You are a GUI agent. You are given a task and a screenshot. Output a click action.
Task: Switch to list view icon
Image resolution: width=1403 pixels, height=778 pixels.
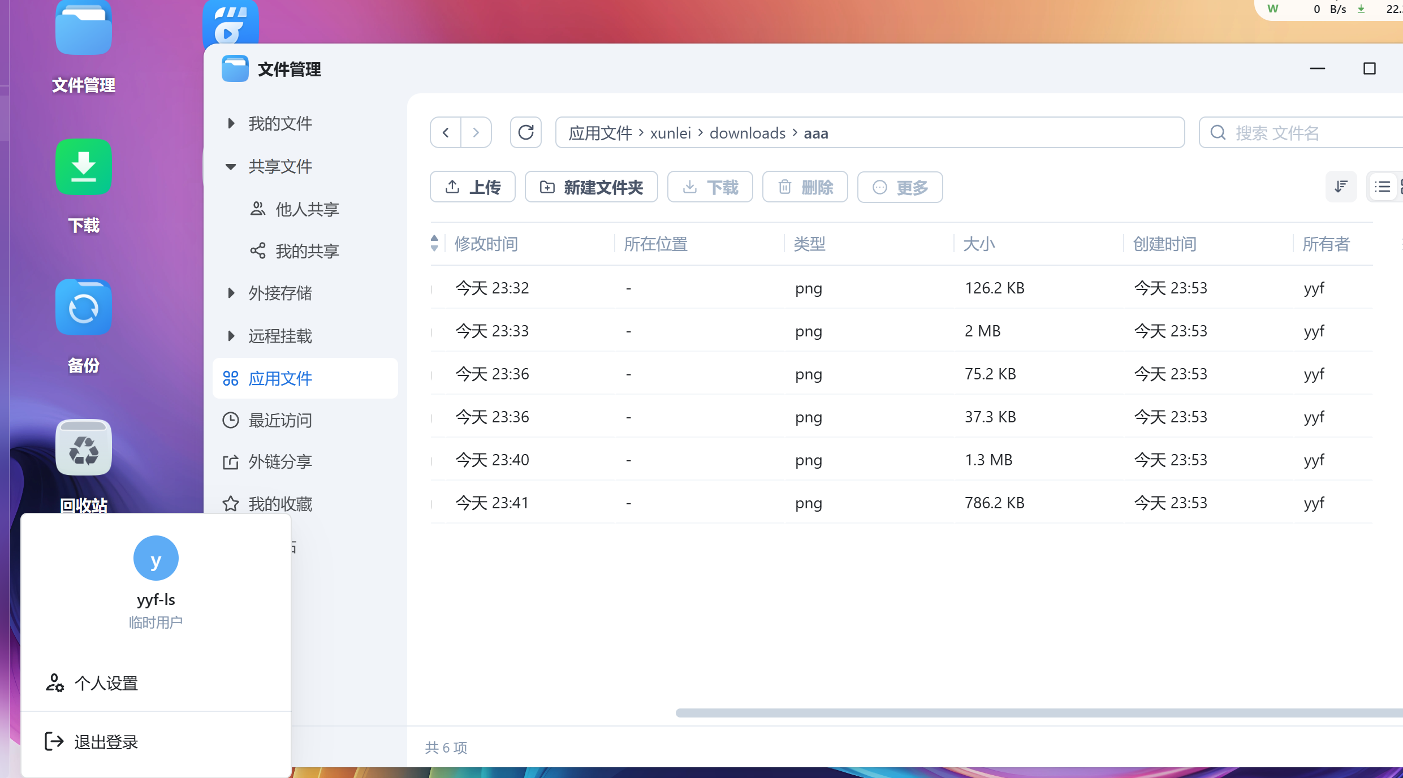tap(1382, 187)
